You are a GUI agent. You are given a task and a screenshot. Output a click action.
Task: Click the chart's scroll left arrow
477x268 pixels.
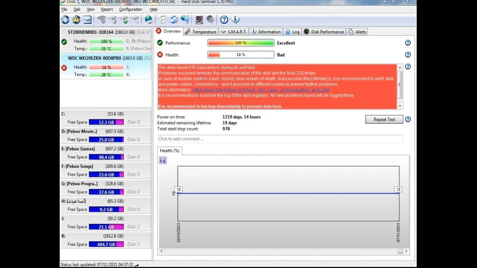click(161, 251)
